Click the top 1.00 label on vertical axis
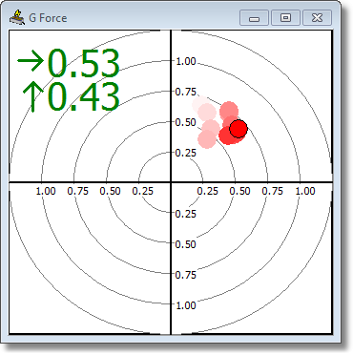This screenshot has width=353, height=355. tap(186, 61)
